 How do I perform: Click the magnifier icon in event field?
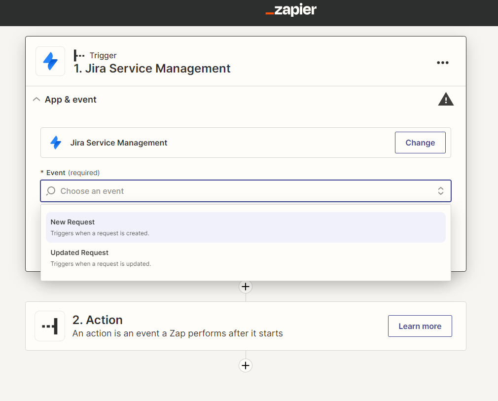point(51,191)
